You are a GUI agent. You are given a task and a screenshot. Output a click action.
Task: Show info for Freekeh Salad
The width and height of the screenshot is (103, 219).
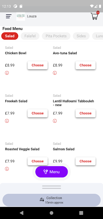(x=7, y=121)
